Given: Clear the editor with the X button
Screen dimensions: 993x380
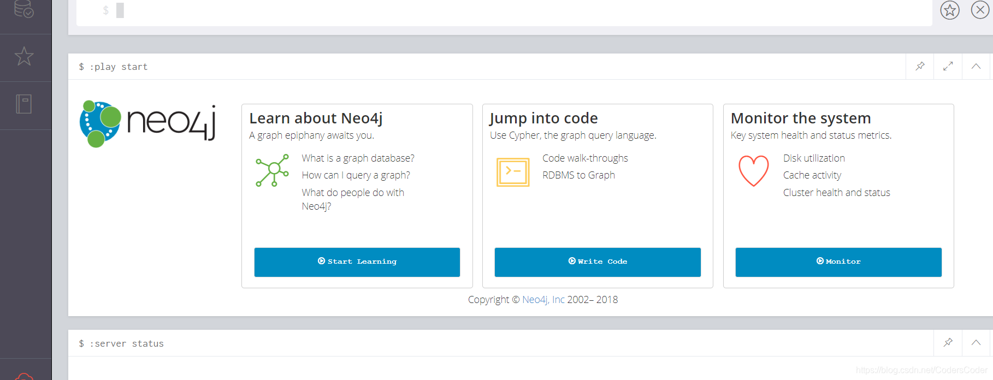Looking at the screenshot, I should tap(980, 10).
